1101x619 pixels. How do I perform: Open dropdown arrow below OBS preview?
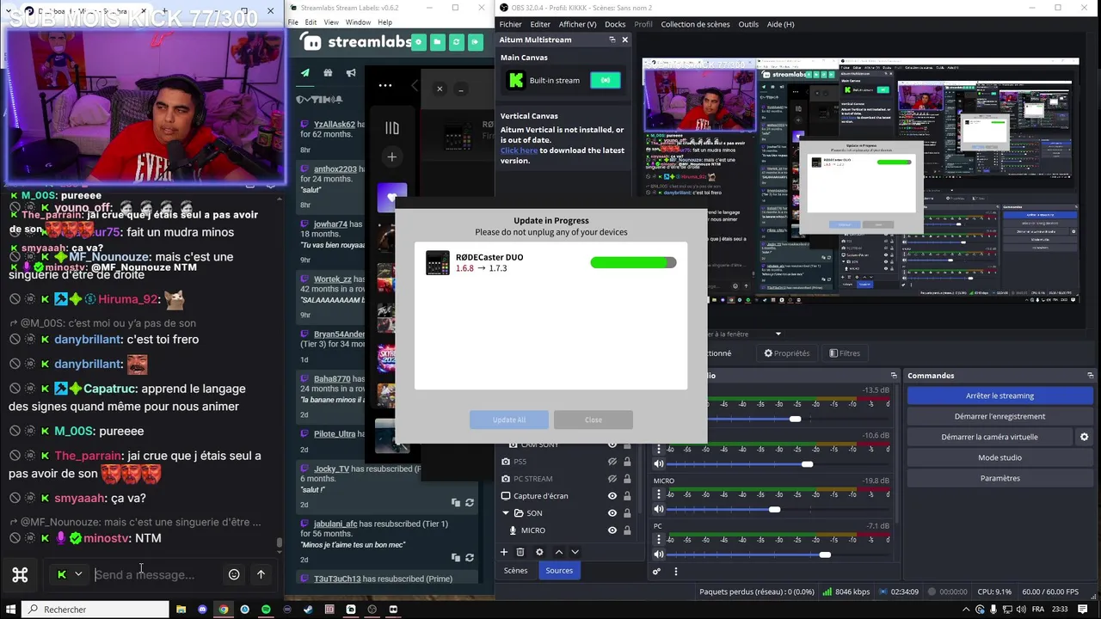(778, 334)
